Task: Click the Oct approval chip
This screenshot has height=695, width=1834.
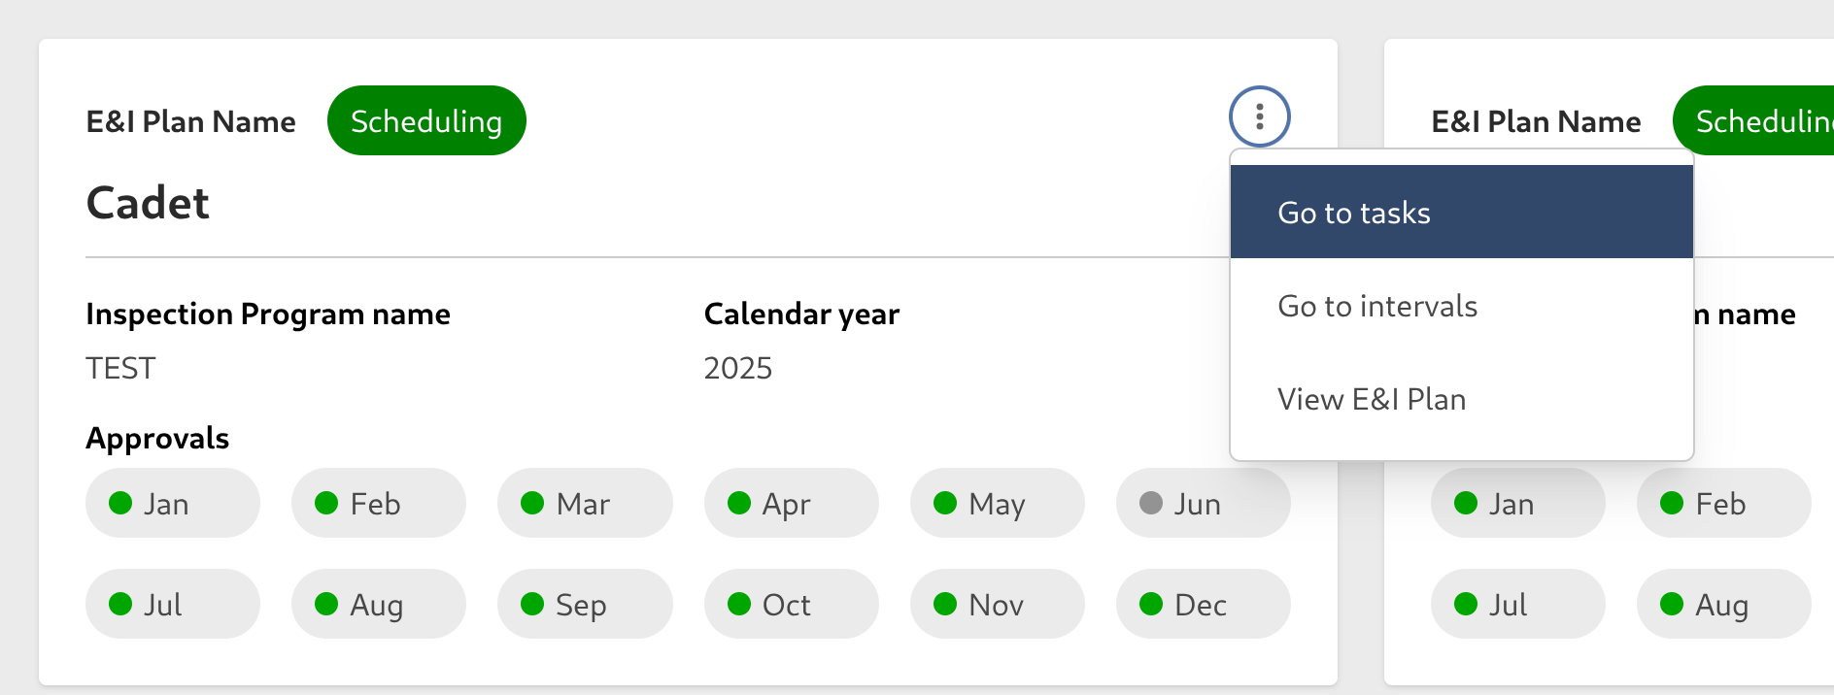Action: pyautogui.click(x=791, y=605)
